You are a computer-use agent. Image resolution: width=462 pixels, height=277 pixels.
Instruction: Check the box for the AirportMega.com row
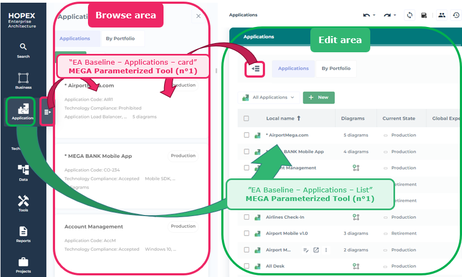coord(247,135)
